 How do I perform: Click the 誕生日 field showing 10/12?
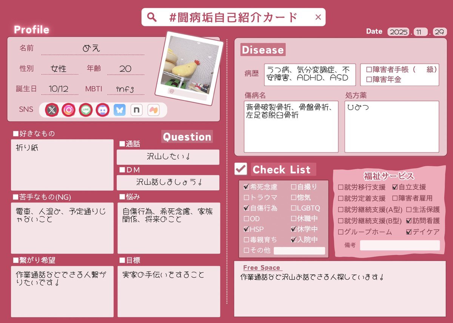(x=59, y=89)
